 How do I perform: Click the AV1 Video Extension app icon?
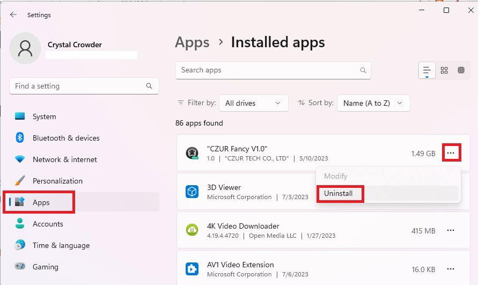(192, 269)
